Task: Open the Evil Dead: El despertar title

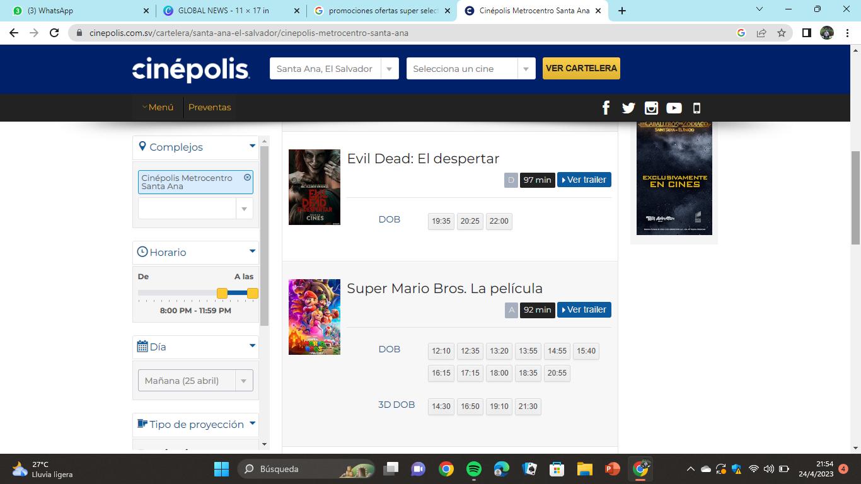Action: click(x=423, y=159)
